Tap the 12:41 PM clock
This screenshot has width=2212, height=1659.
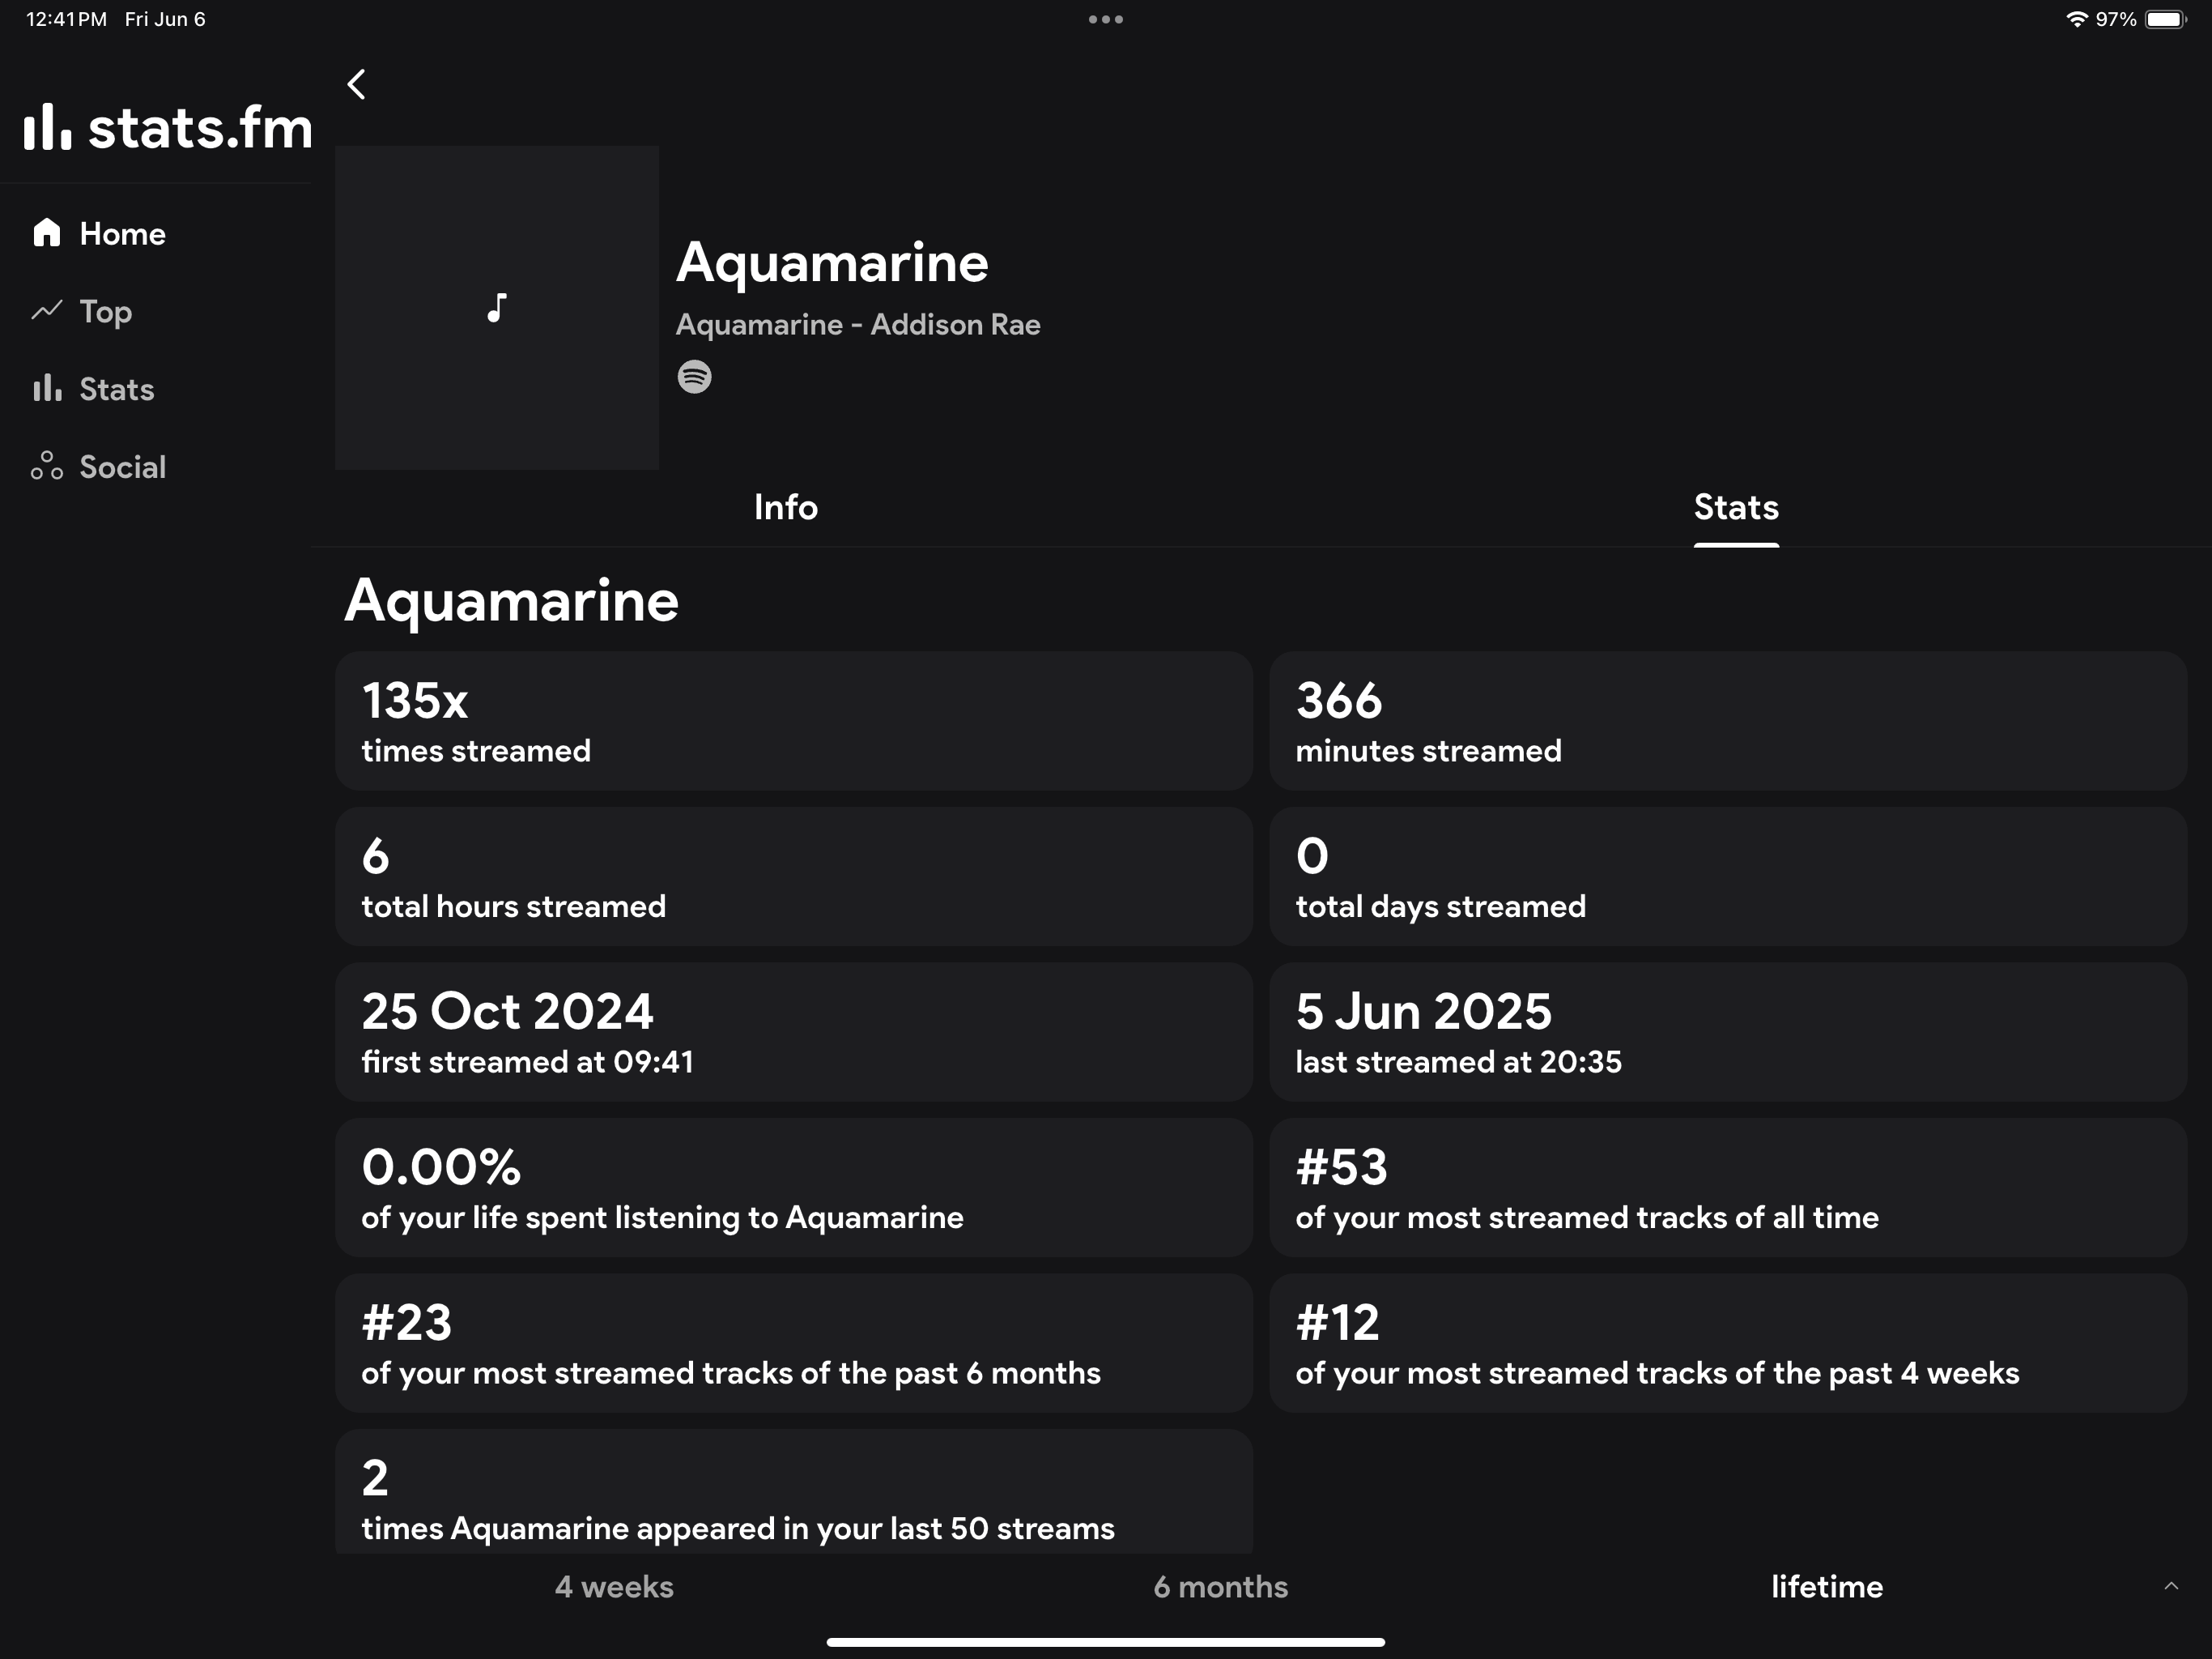coord(66,19)
